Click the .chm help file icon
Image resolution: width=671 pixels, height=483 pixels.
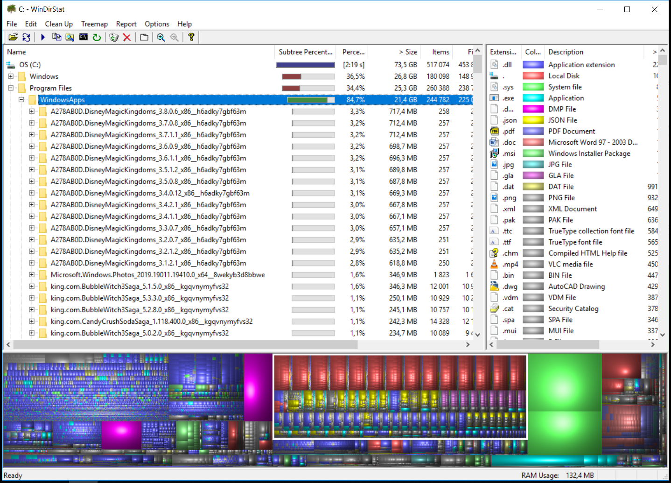click(x=494, y=253)
